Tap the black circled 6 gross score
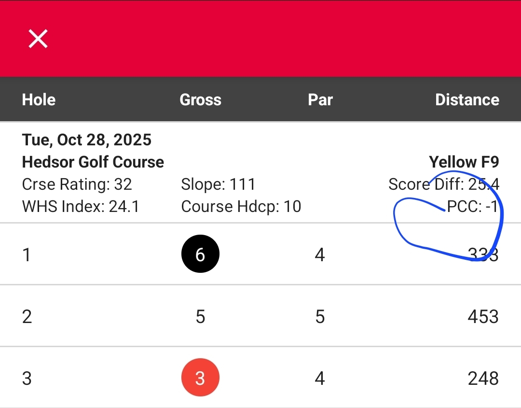 click(200, 254)
